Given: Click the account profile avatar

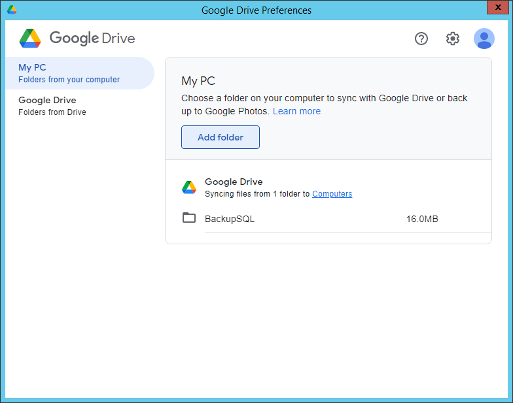Looking at the screenshot, I should pos(484,39).
